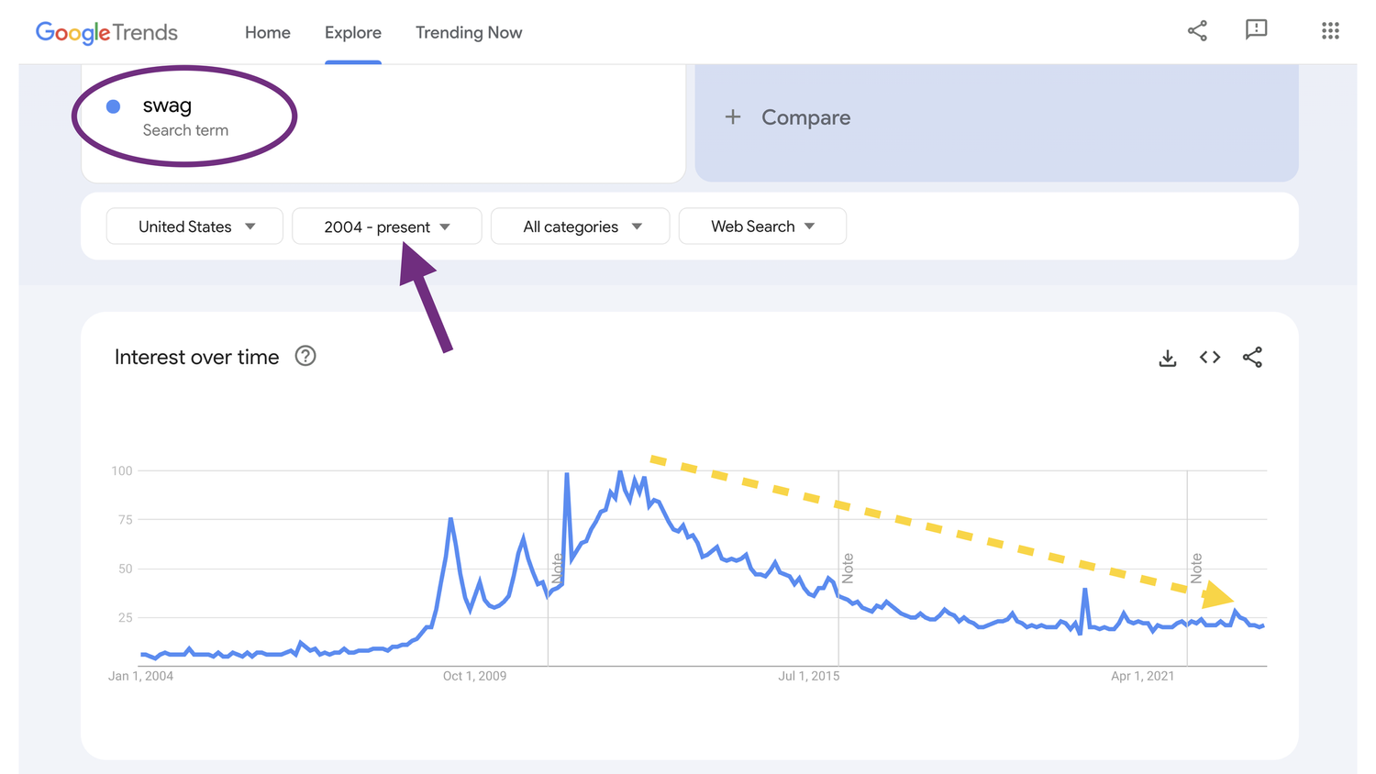The width and height of the screenshot is (1376, 774).
Task: Click the Note marker near Jul 2015
Action: [848, 568]
